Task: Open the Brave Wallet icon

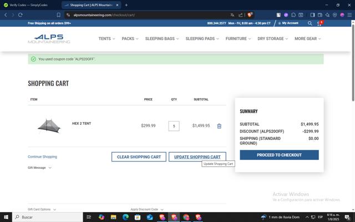Action: pos(320,15)
